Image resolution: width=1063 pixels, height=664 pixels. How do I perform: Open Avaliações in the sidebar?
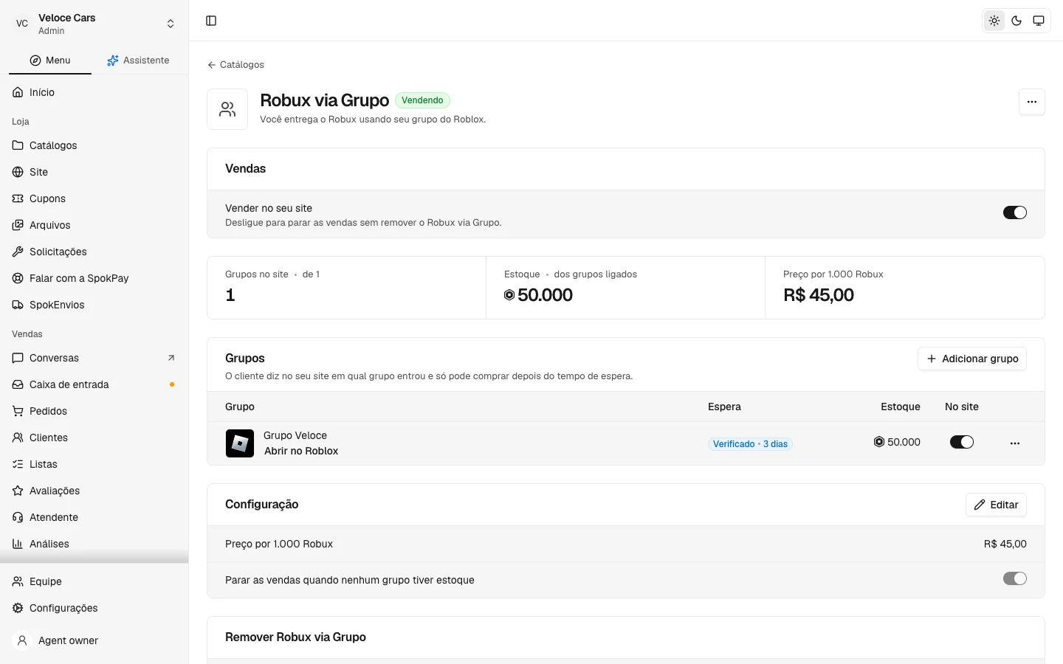tap(94, 491)
